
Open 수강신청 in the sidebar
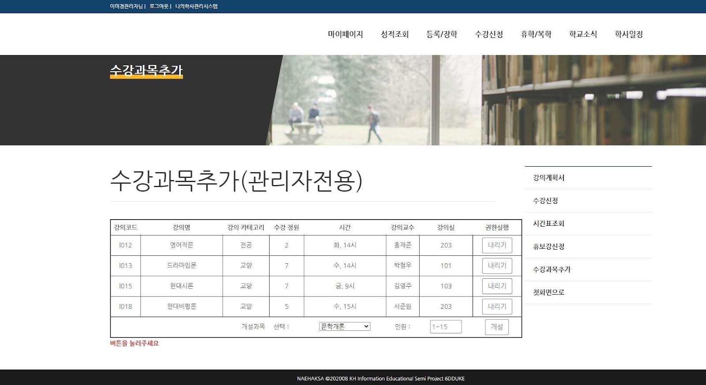click(x=588, y=201)
